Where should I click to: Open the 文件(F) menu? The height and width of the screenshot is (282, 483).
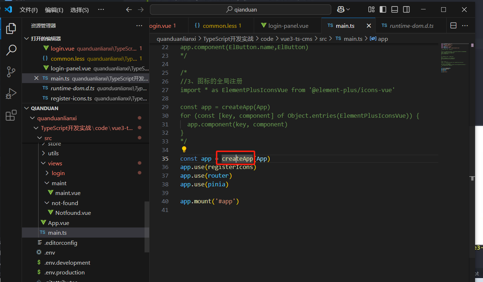[x=29, y=10]
